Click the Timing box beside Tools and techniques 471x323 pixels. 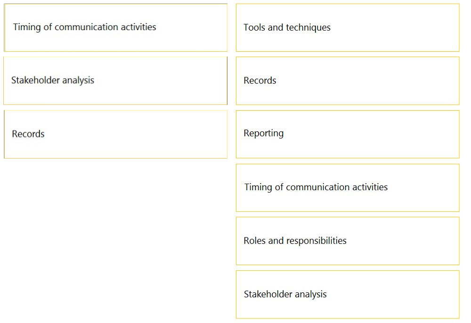[116, 28]
